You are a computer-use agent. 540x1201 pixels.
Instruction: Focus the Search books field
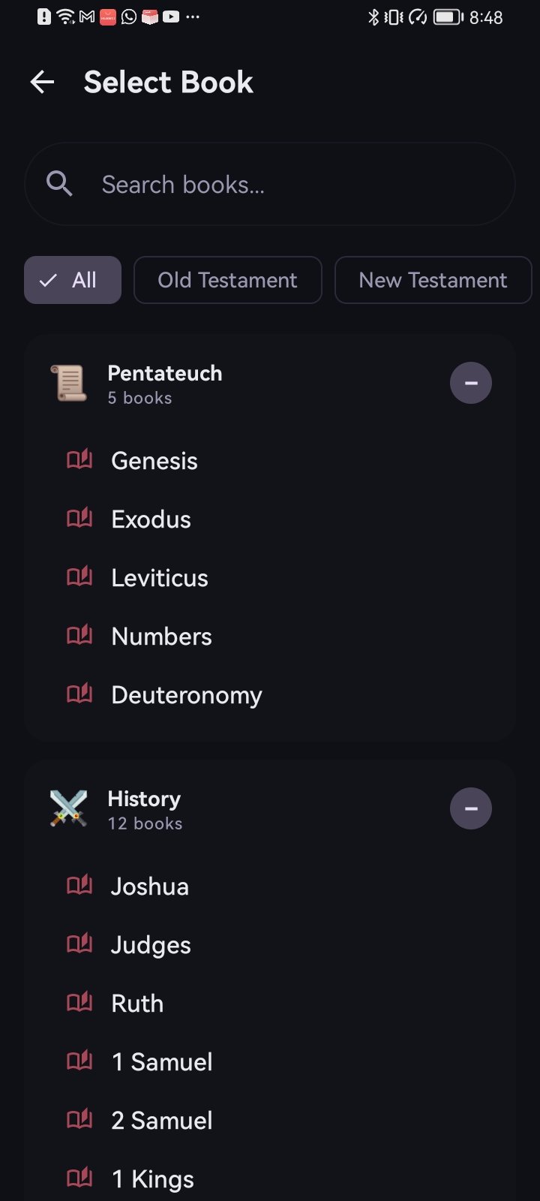point(270,184)
